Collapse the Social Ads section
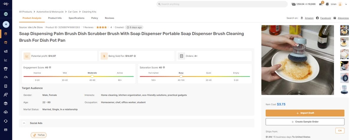This screenshot has height=140, width=354. [24, 123]
